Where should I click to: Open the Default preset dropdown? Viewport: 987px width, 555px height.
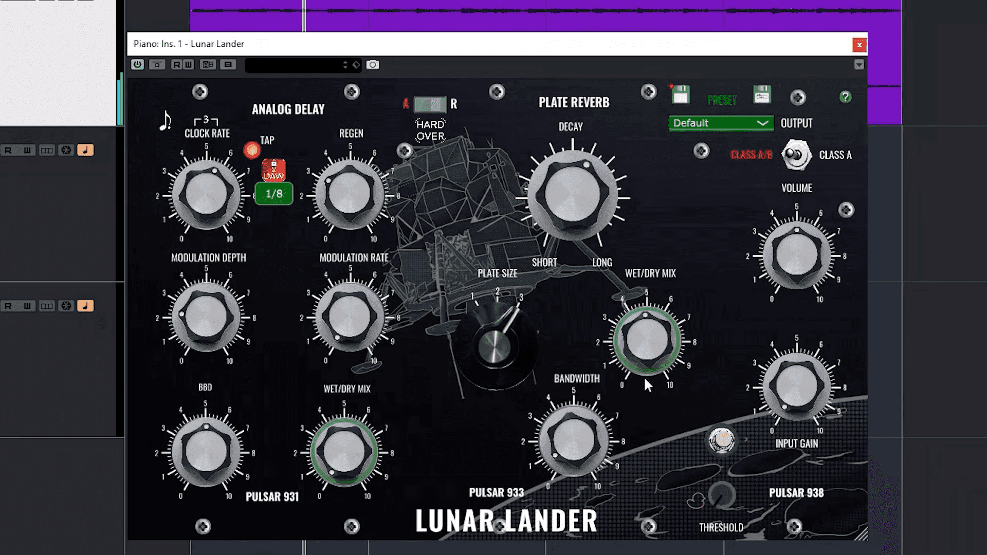tap(721, 123)
